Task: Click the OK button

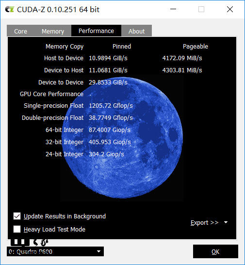Action: (215, 251)
